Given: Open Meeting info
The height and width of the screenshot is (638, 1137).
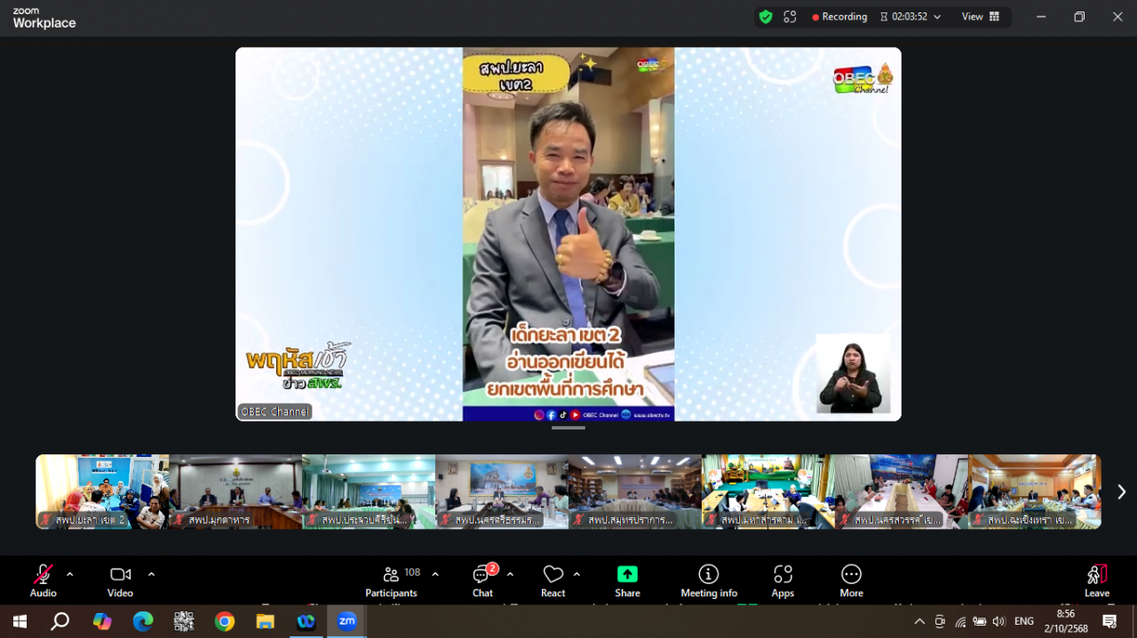Looking at the screenshot, I should click(708, 580).
